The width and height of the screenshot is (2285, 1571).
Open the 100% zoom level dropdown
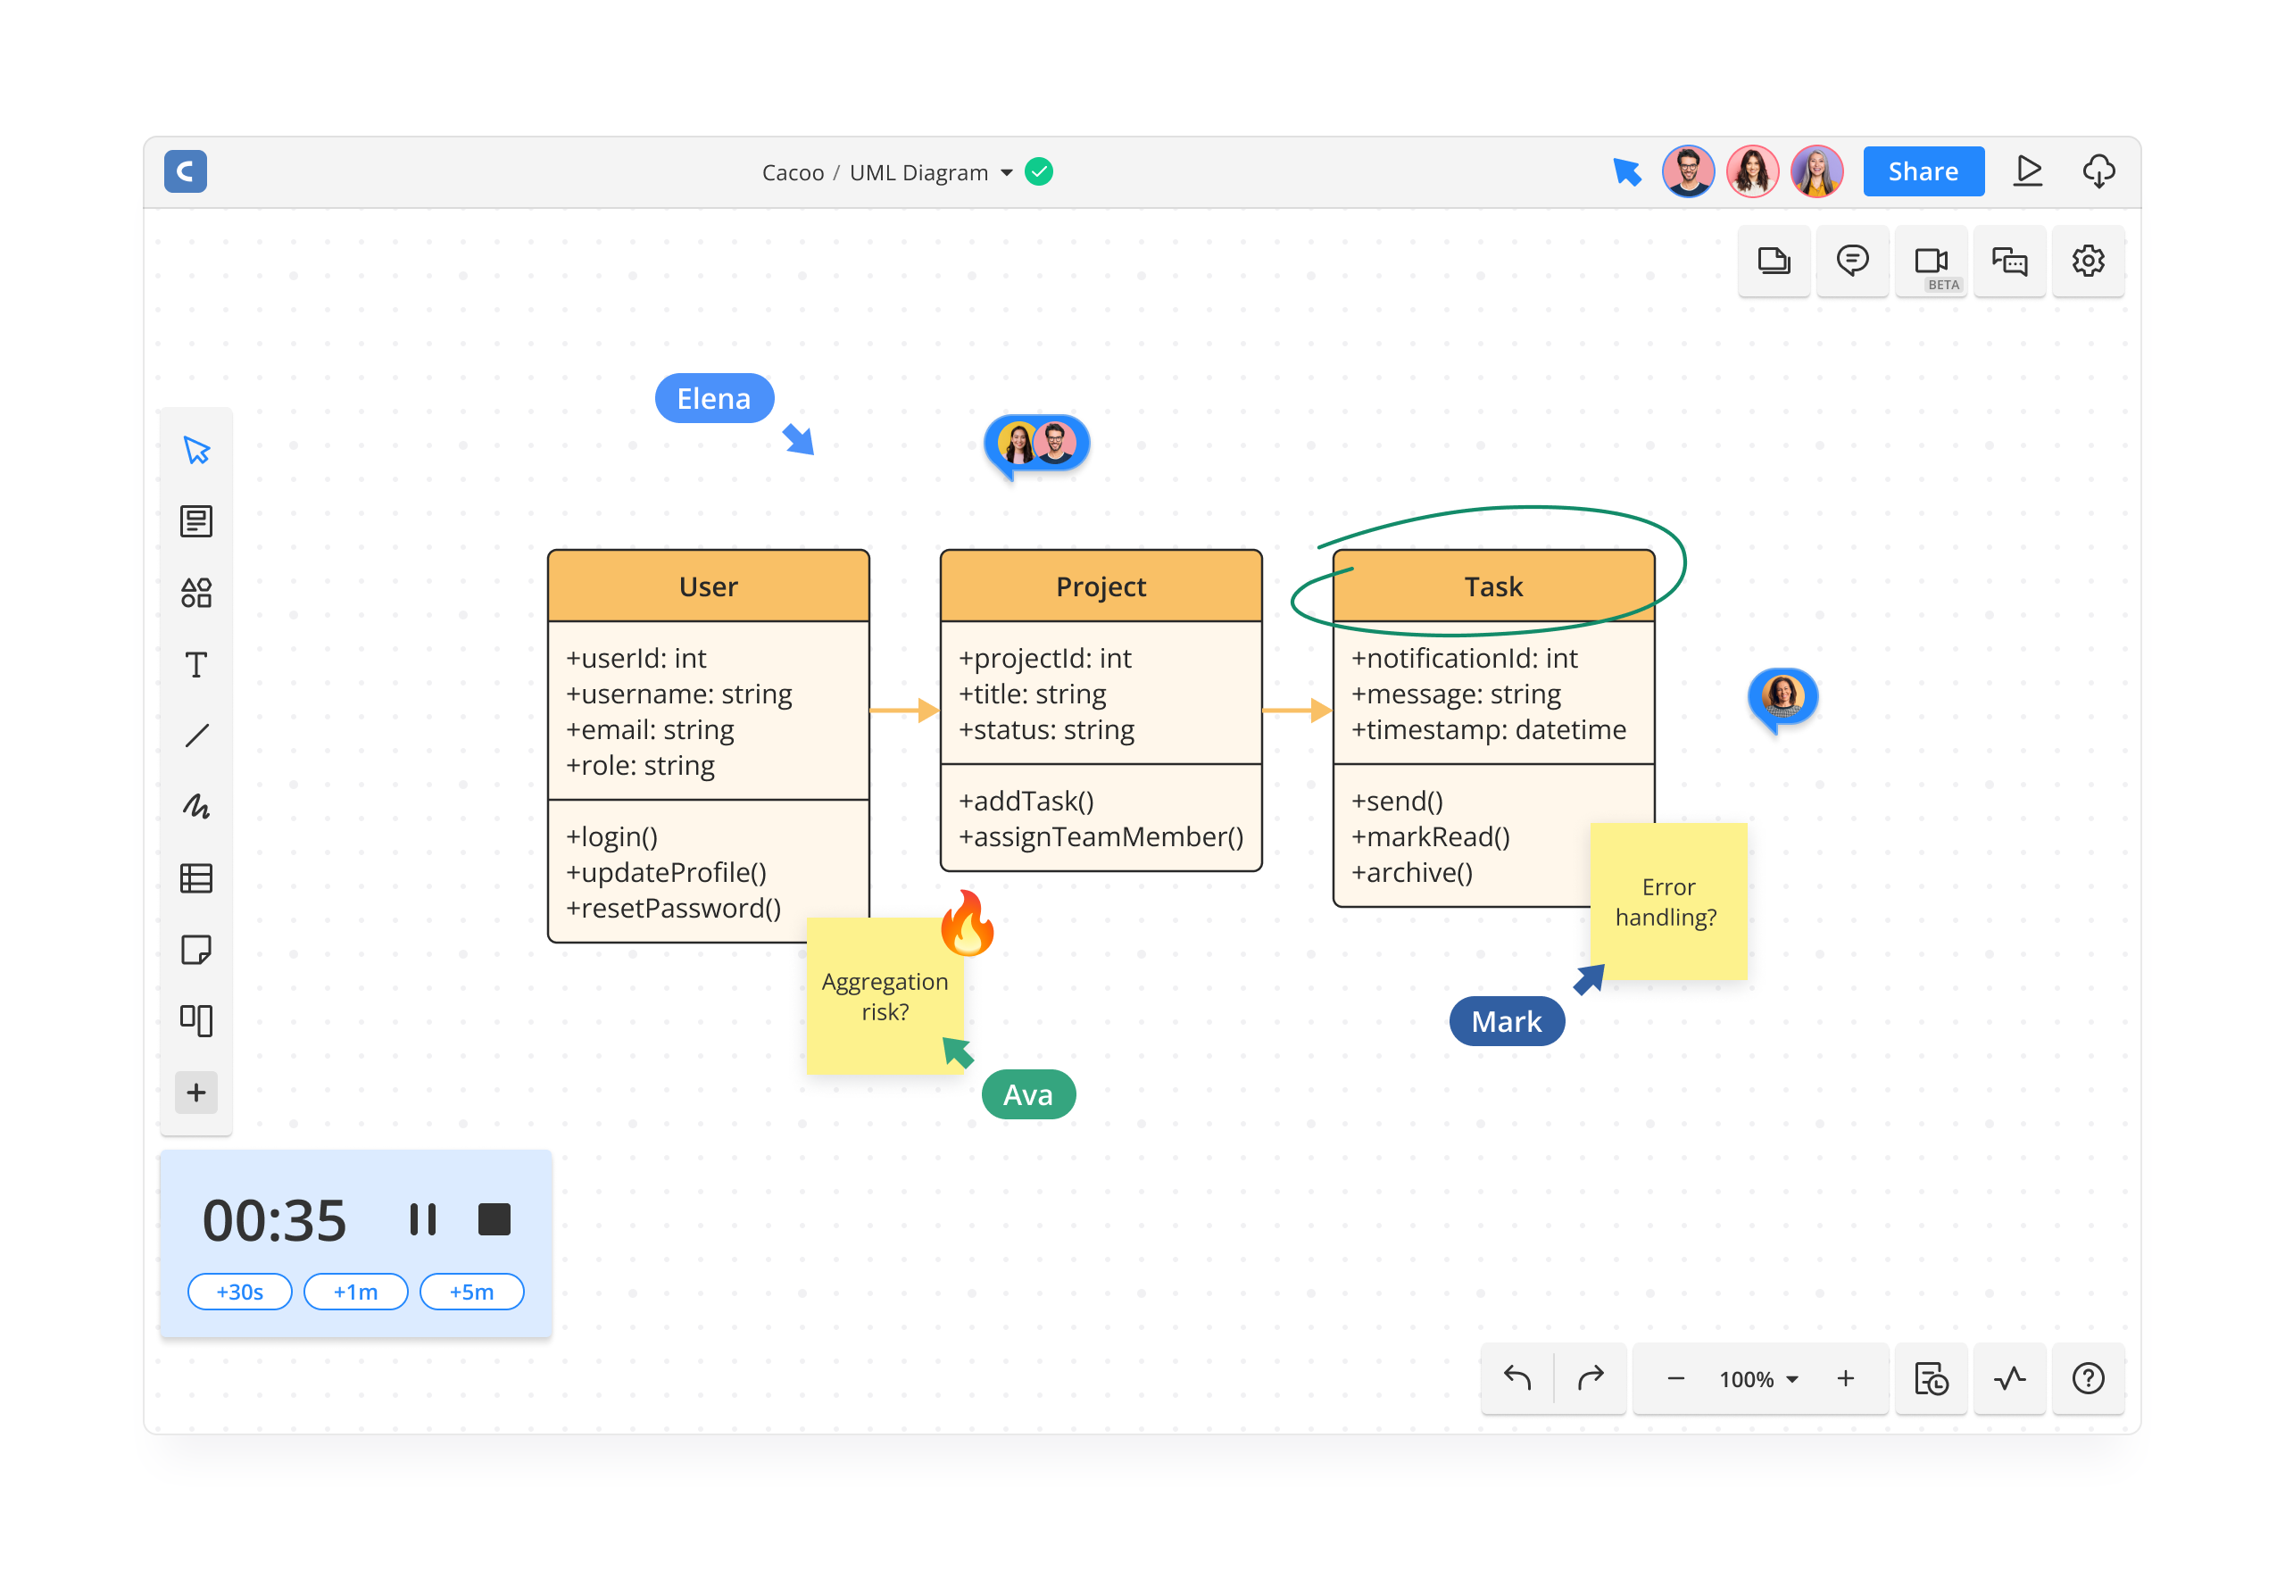(1757, 1378)
